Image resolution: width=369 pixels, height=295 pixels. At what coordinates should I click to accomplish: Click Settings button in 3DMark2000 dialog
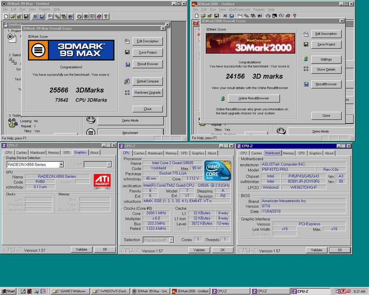[x=326, y=59]
